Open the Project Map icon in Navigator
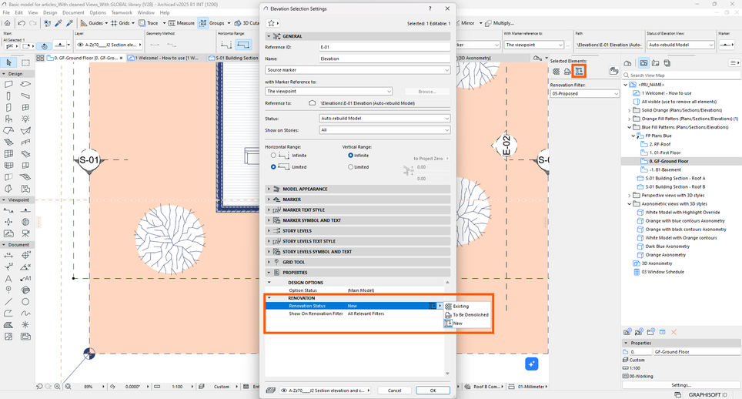 click(628, 63)
